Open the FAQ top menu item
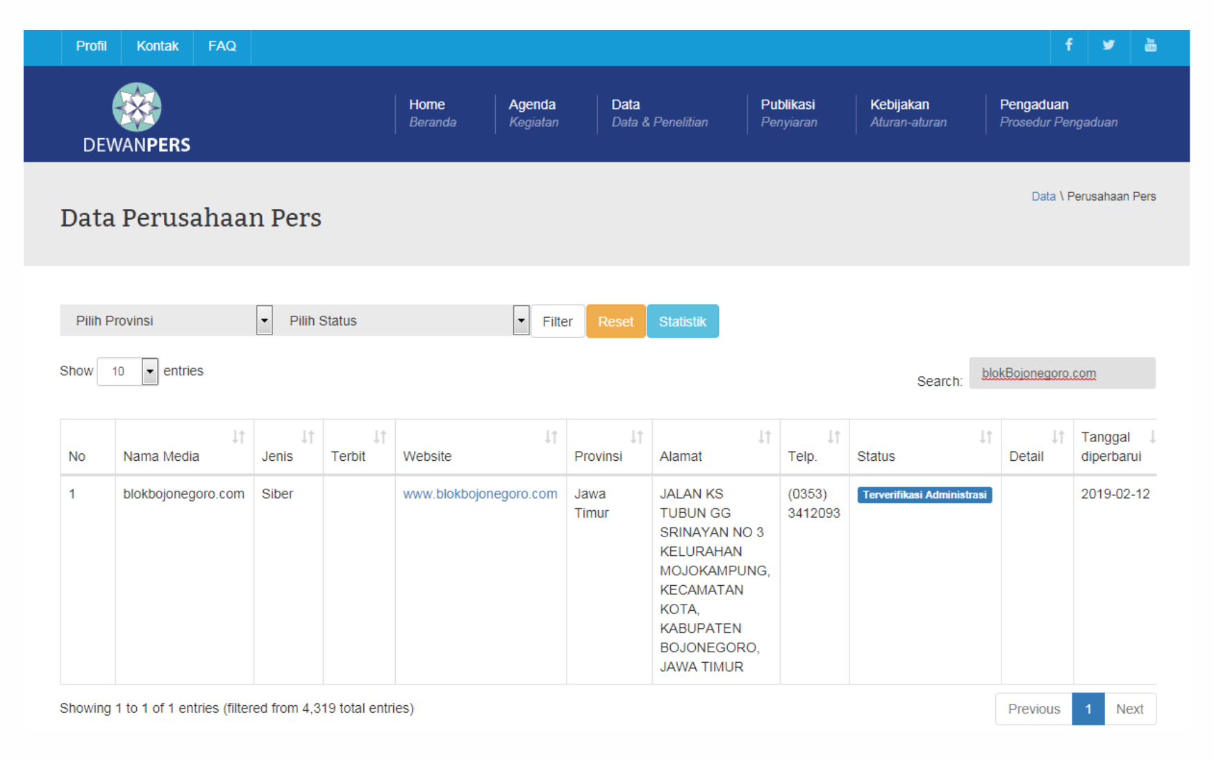 (x=222, y=47)
